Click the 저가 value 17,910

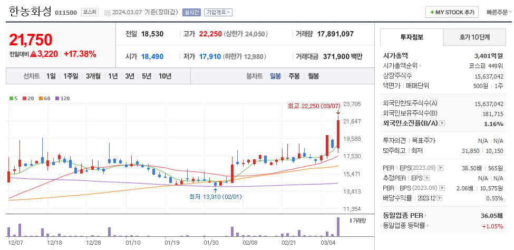coord(210,57)
